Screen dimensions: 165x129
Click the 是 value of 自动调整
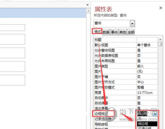[147, 103]
